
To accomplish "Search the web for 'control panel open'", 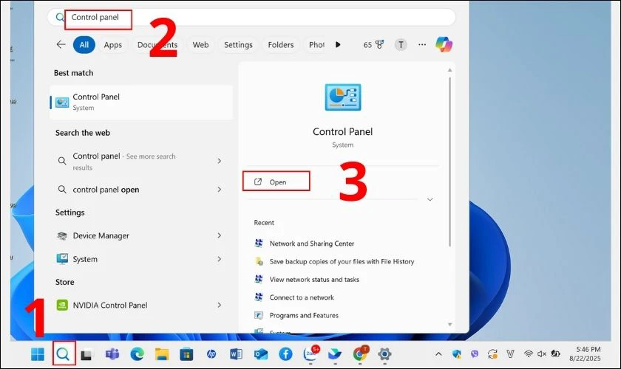I will point(141,190).
